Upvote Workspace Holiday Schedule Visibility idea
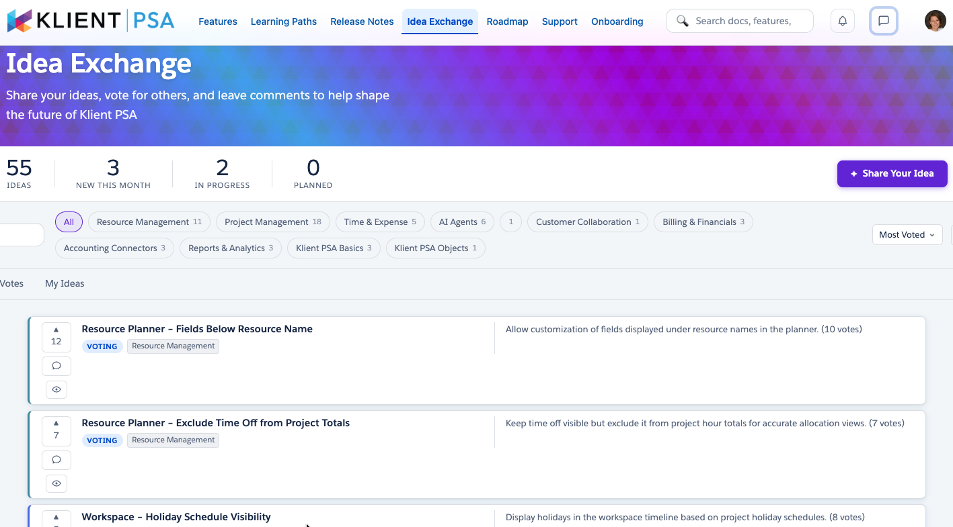This screenshot has width=953, height=527. (x=56, y=518)
